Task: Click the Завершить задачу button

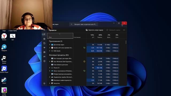Action: [113, 30]
